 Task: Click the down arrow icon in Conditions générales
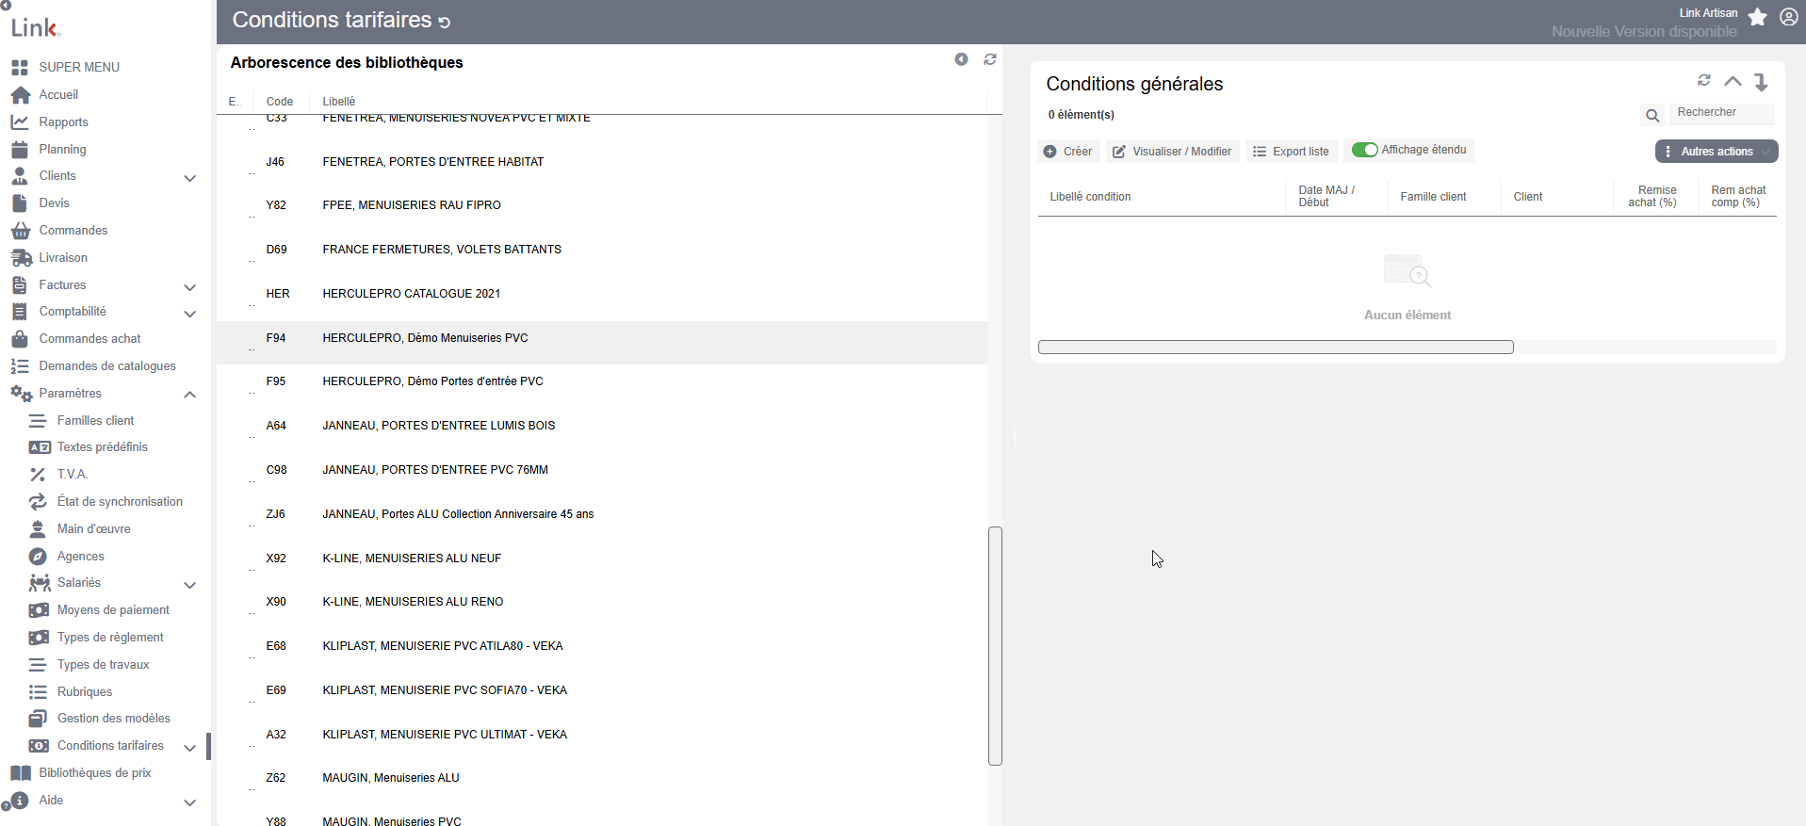(x=1761, y=82)
